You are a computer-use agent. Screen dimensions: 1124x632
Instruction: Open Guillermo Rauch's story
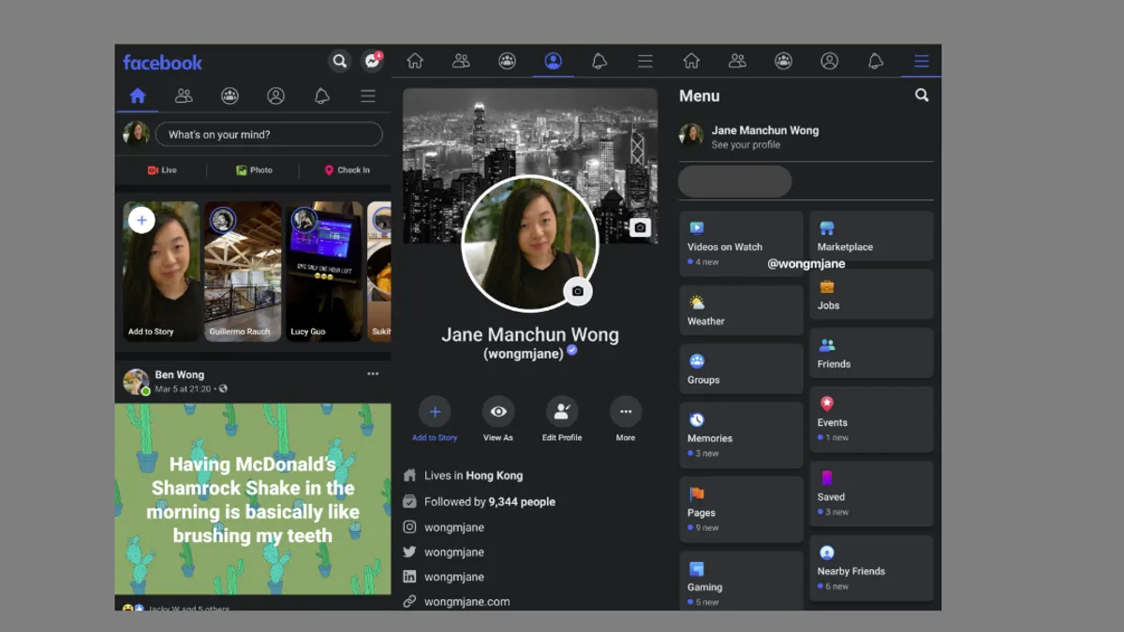click(x=243, y=272)
